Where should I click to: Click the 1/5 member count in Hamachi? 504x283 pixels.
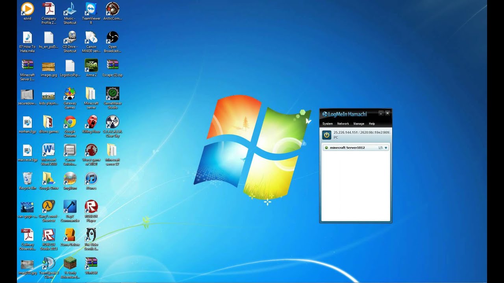[380, 148]
